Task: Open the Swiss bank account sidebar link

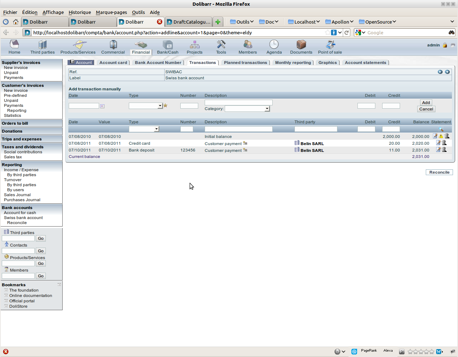Action: pos(23,218)
